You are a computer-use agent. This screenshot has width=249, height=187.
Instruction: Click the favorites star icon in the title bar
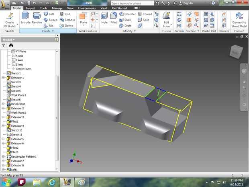coord(175,3)
